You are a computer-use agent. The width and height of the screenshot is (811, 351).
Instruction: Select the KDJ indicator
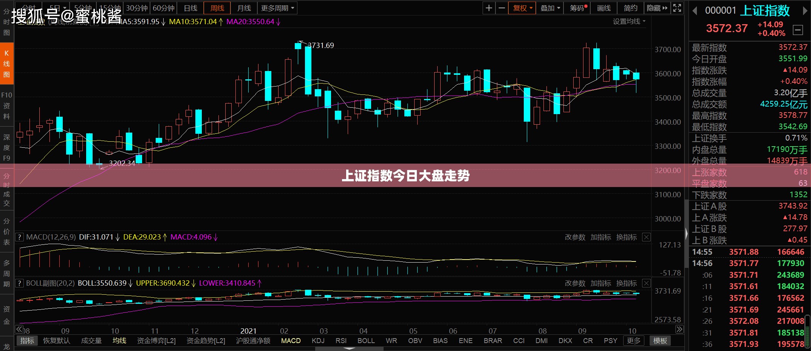tap(318, 341)
